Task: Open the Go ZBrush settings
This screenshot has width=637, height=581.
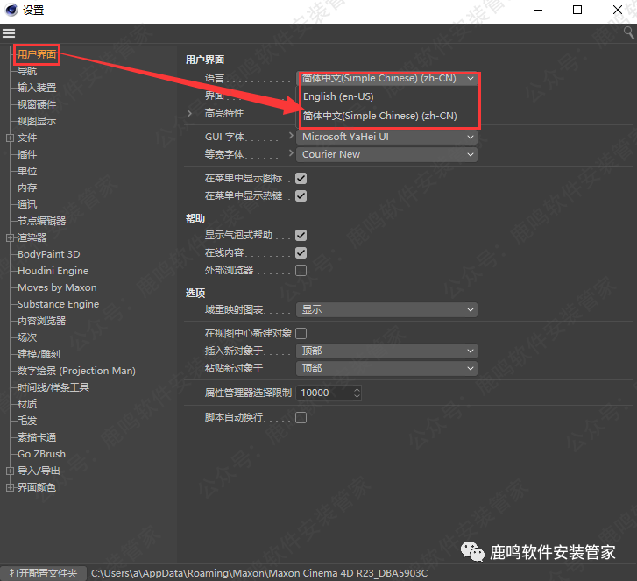Action: (x=41, y=454)
